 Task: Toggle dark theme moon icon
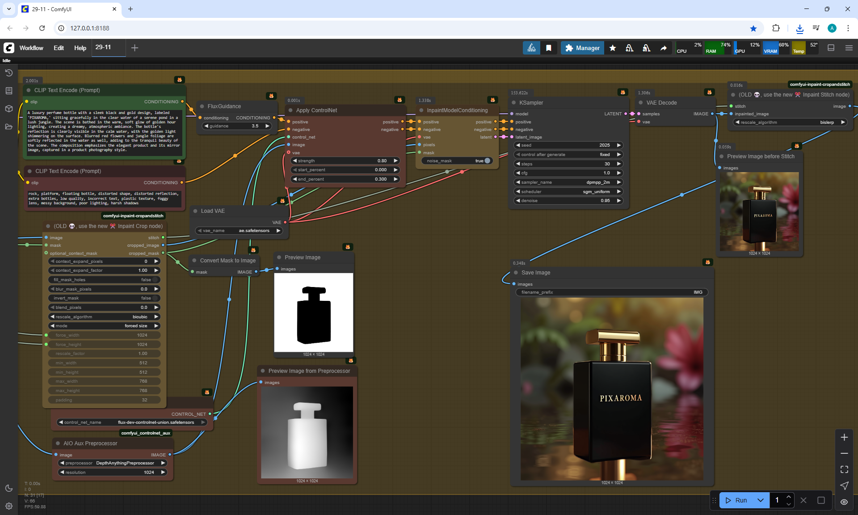pos(8,488)
